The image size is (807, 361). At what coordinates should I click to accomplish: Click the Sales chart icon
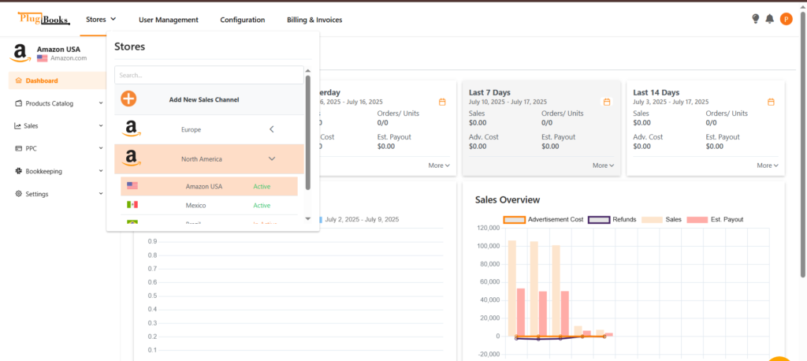(x=18, y=125)
